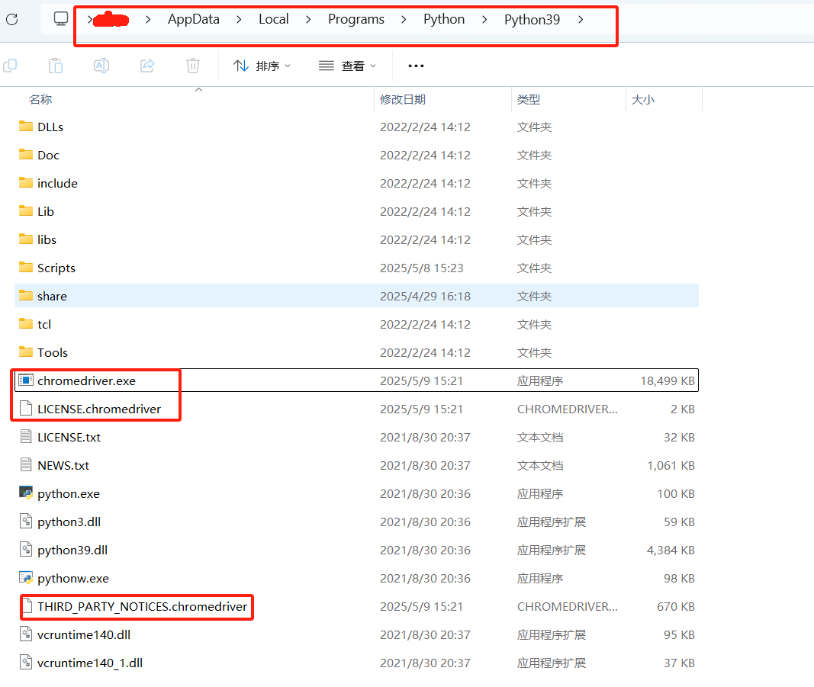The height and width of the screenshot is (687, 814).
Task: Select the libs folder icon
Action: coord(26,239)
